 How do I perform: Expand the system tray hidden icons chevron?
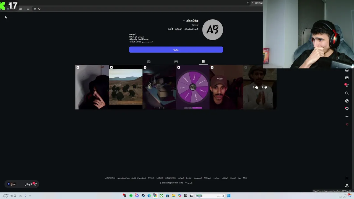point(30,196)
